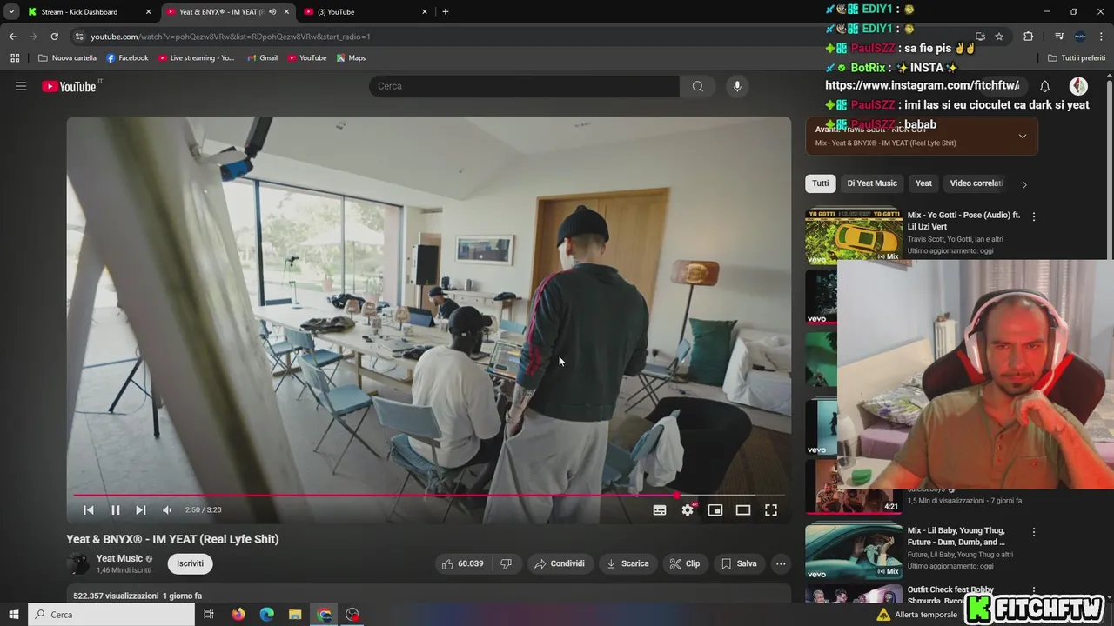
Task: Open Yeat Music channel name link
Action: [119, 558]
